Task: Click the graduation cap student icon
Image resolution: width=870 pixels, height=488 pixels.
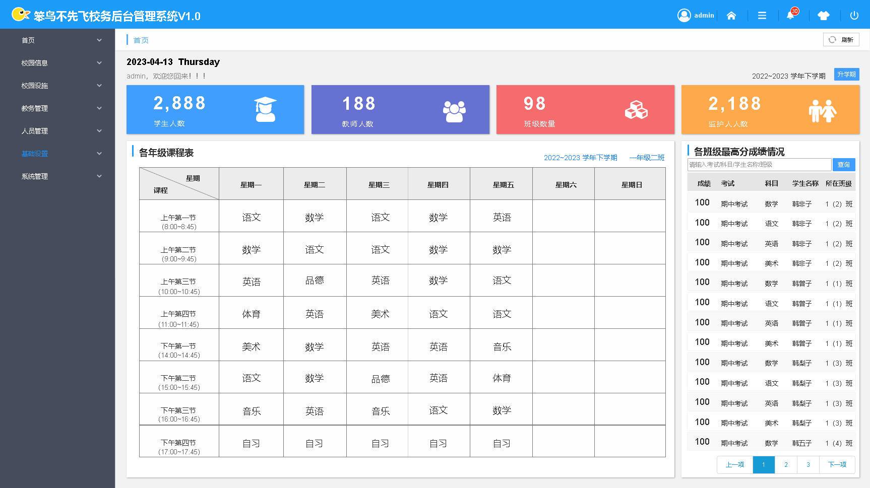Action: click(x=265, y=109)
